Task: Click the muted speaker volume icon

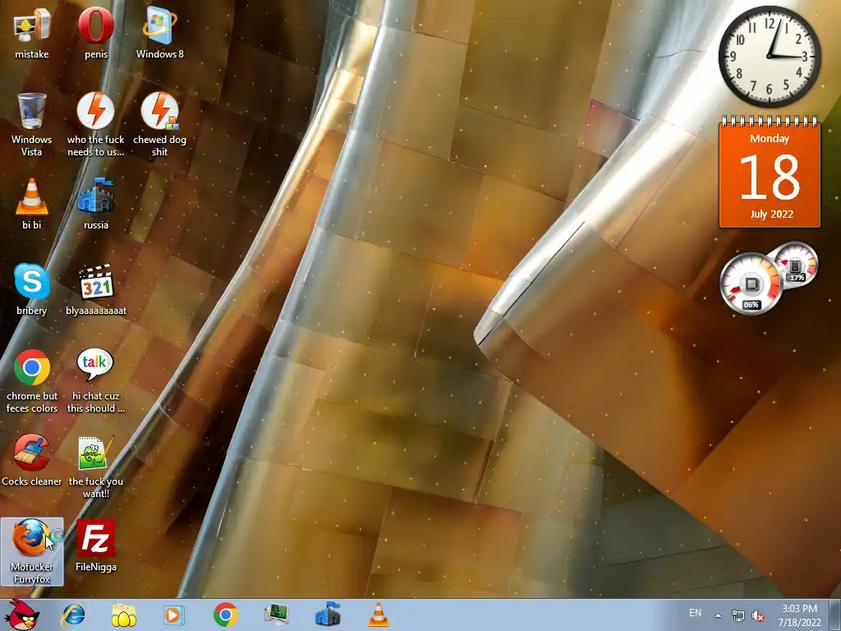Action: click(x=758, y=615)
